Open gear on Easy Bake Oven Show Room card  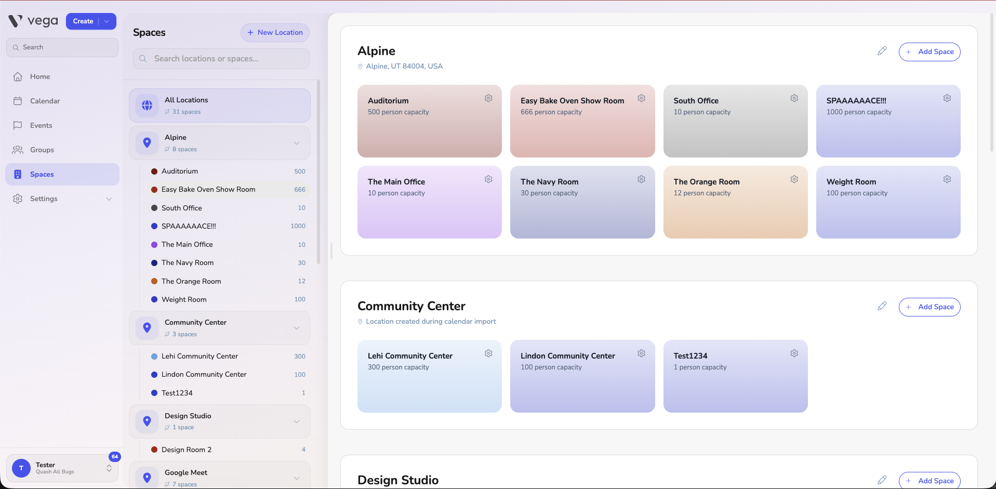pyautogui.click(x=641, y=98)
